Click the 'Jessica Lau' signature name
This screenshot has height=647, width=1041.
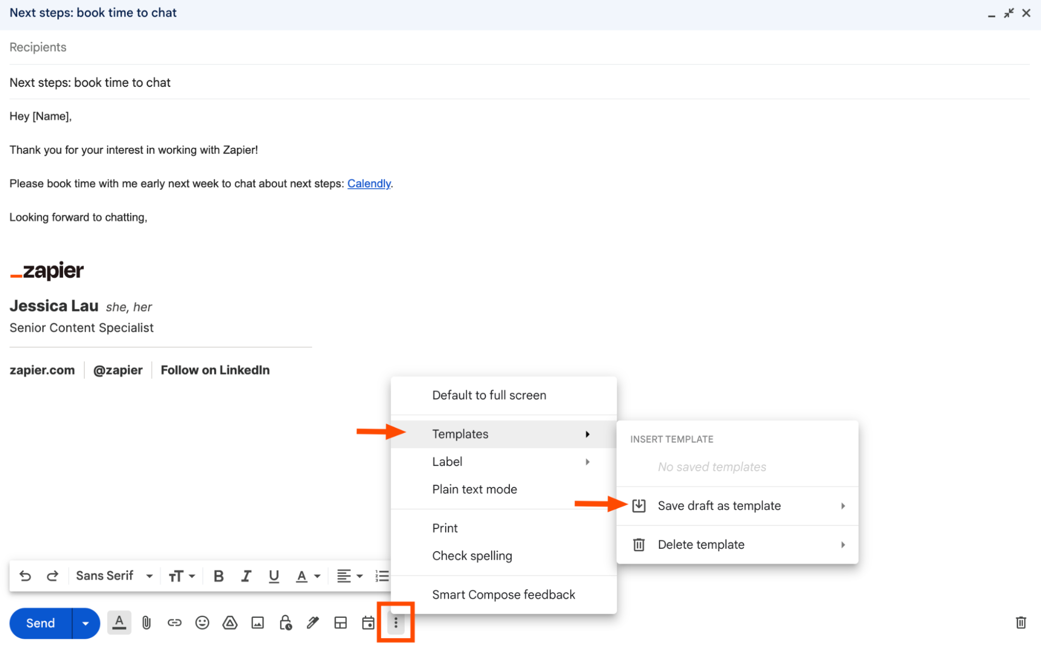click(54, 306)
